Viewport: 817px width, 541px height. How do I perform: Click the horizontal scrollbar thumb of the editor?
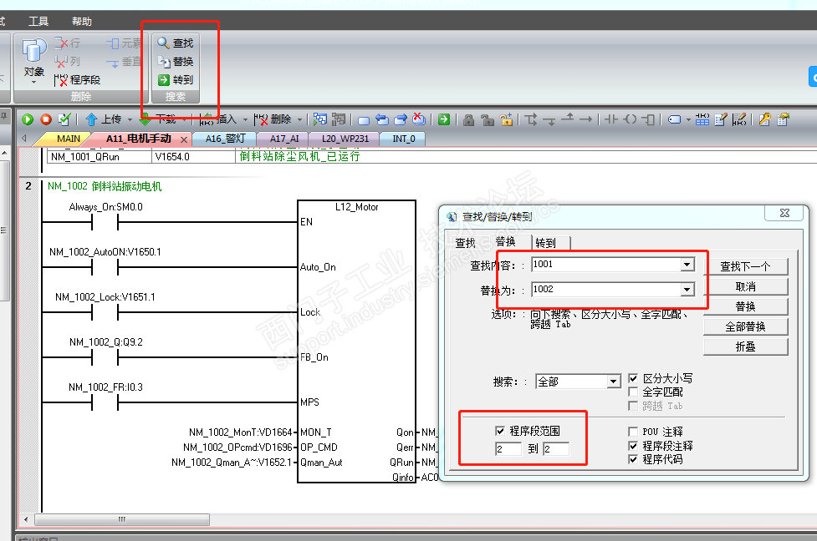pyautogui.click(x=122, y=519)
